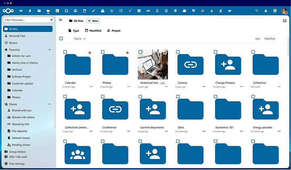Screen dimensions: 291x170
Task: Open the Nextcloud logo home link
Action: (8, 11)
